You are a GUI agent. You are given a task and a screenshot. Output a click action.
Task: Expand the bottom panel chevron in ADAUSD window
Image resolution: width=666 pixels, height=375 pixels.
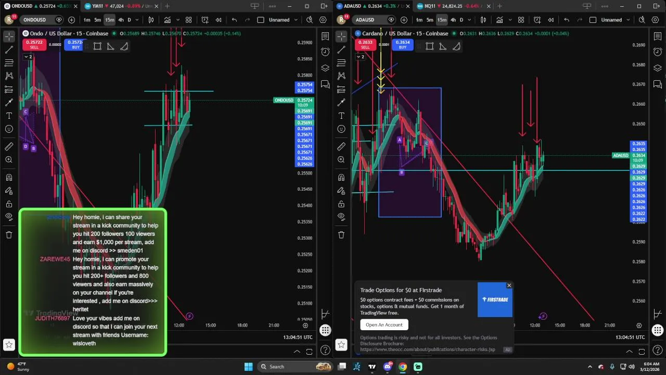click(x=629, y=351)
